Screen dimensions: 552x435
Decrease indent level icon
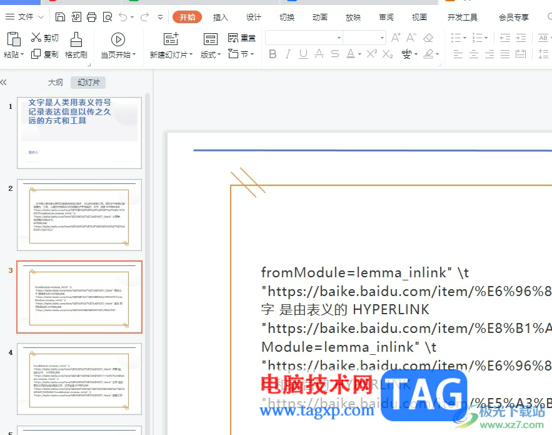[505, 38]
